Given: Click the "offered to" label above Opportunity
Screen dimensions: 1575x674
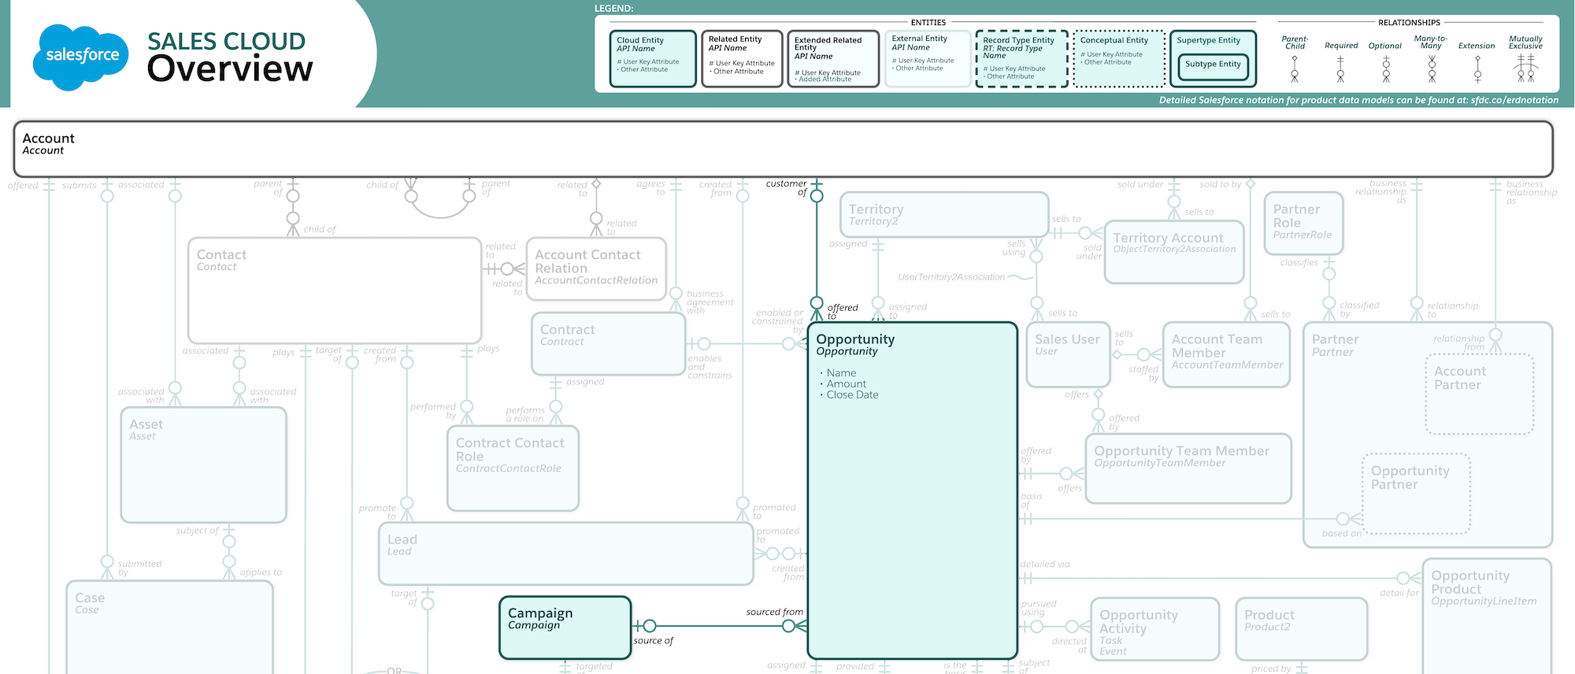Looking at the screenshot, I should click(x=843, y=311).
